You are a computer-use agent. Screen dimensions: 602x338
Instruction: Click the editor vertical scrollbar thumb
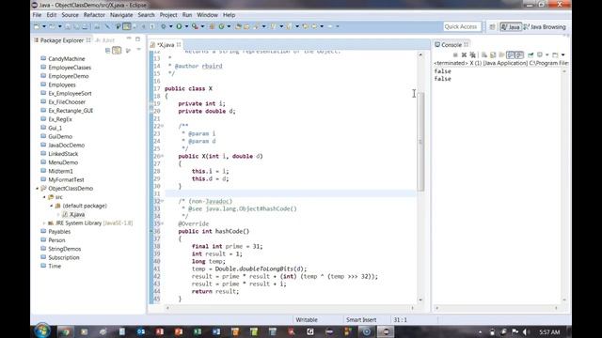point(420,141)
